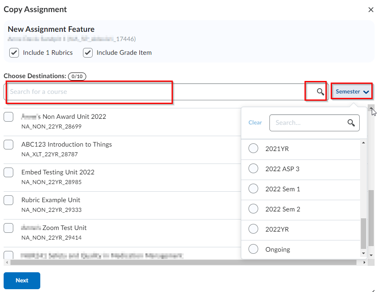377x292 pixels.
Task: Select the 2022 ASP 3 semester option
Action: pos(253,168)
